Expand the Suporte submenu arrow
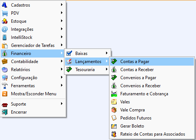 tap(62, 104)
